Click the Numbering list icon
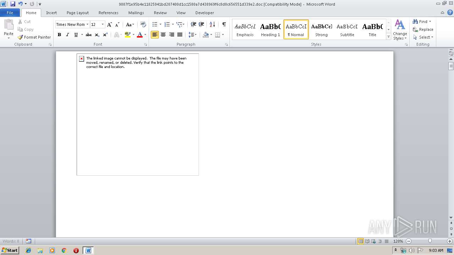The width and height of the screenshot is (454, 255). pyautogui.click(x=167, y=24)
